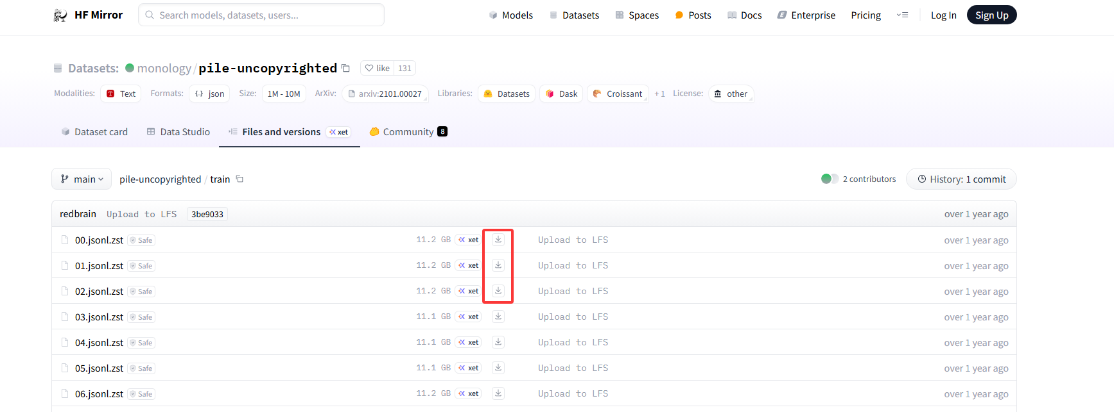Click the Log In link
Screen dimensions: 1114x412
pos(943,15)
